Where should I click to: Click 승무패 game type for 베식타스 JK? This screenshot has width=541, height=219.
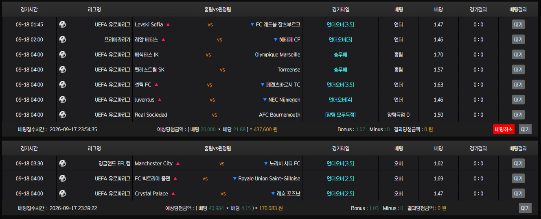[340, 54]
